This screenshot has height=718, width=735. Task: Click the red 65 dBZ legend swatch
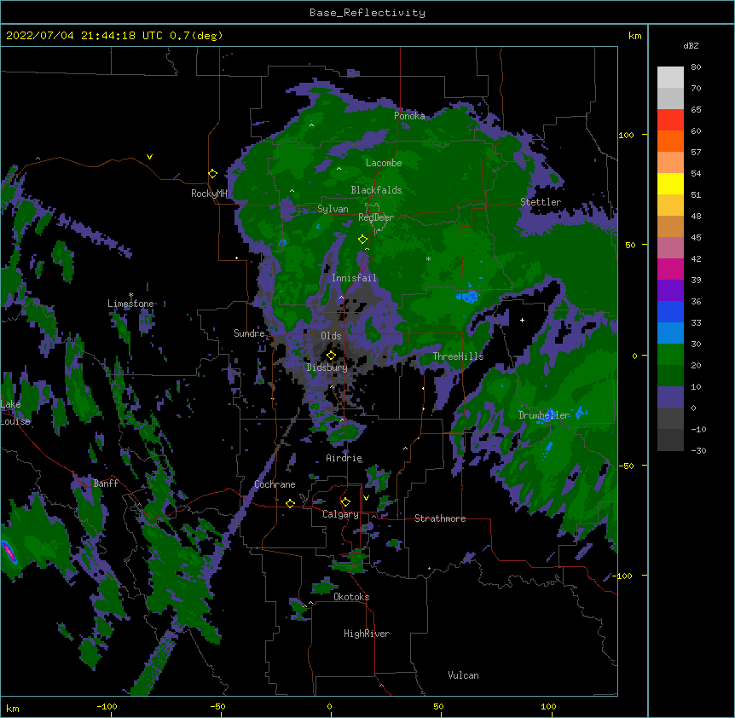(670, 119)
